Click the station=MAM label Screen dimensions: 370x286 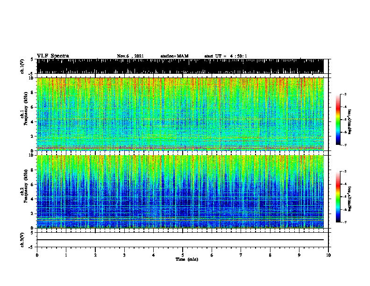point(174,56)
